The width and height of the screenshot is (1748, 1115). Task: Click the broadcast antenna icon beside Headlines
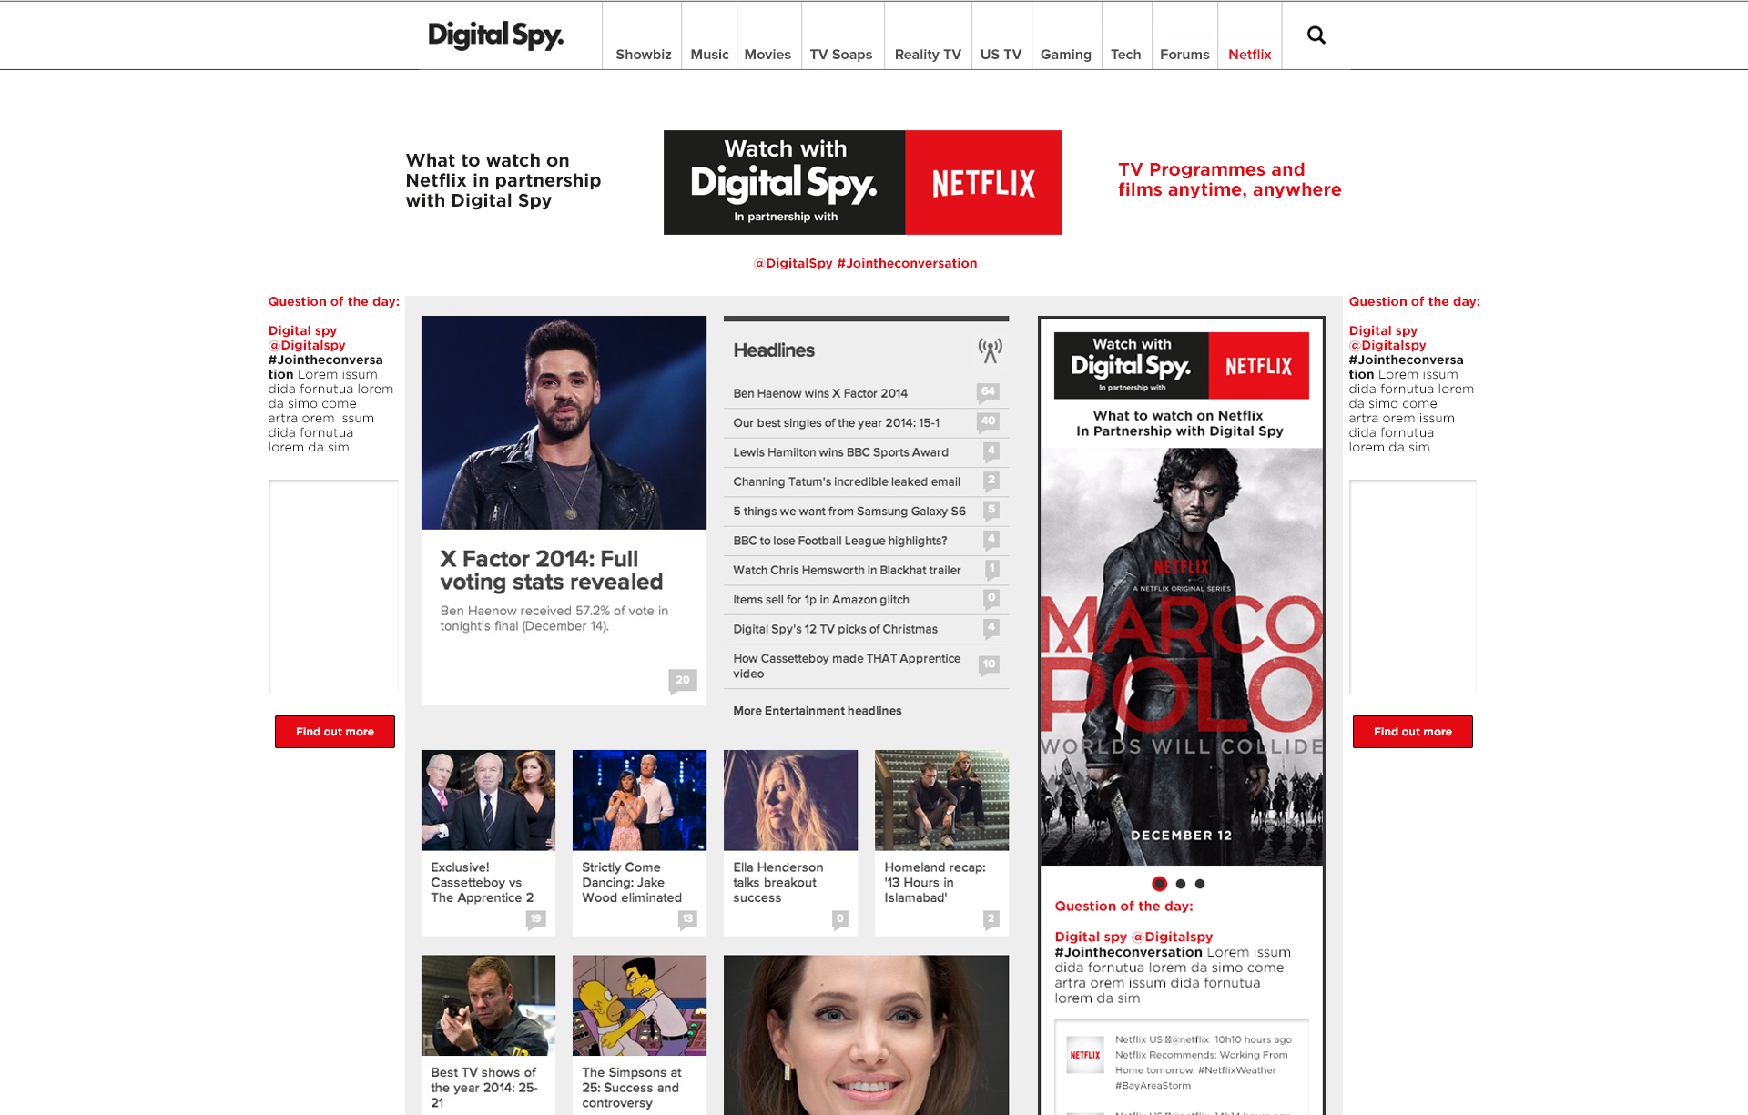click(x=989, y=350)
